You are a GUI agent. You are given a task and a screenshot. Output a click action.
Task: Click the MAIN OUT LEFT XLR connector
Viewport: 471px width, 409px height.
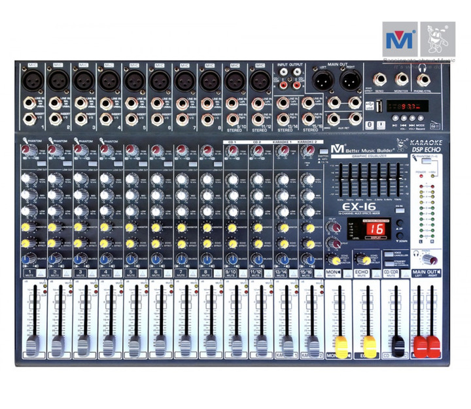point(323,80)
